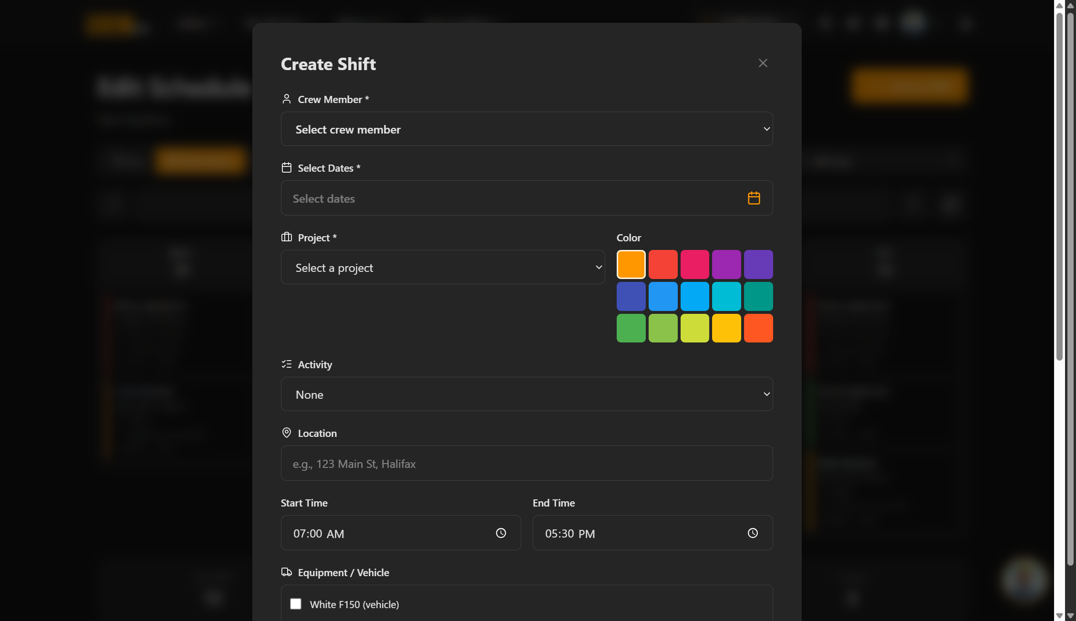Expand the Select a project dropdown

pyautogui.click(x=443, y=267)
